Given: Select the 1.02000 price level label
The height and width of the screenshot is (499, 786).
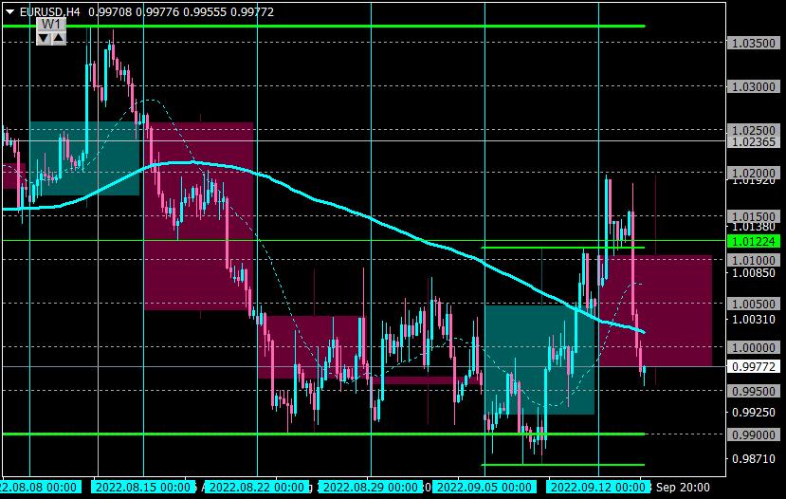Looking at the screenshot, I should [754, 173].
